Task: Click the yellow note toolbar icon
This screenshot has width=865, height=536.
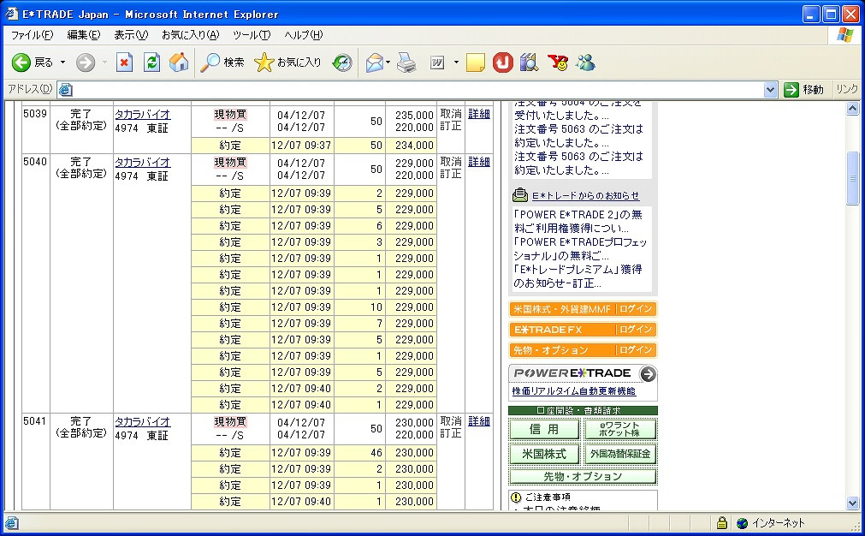Action: (x=476, y=63)
